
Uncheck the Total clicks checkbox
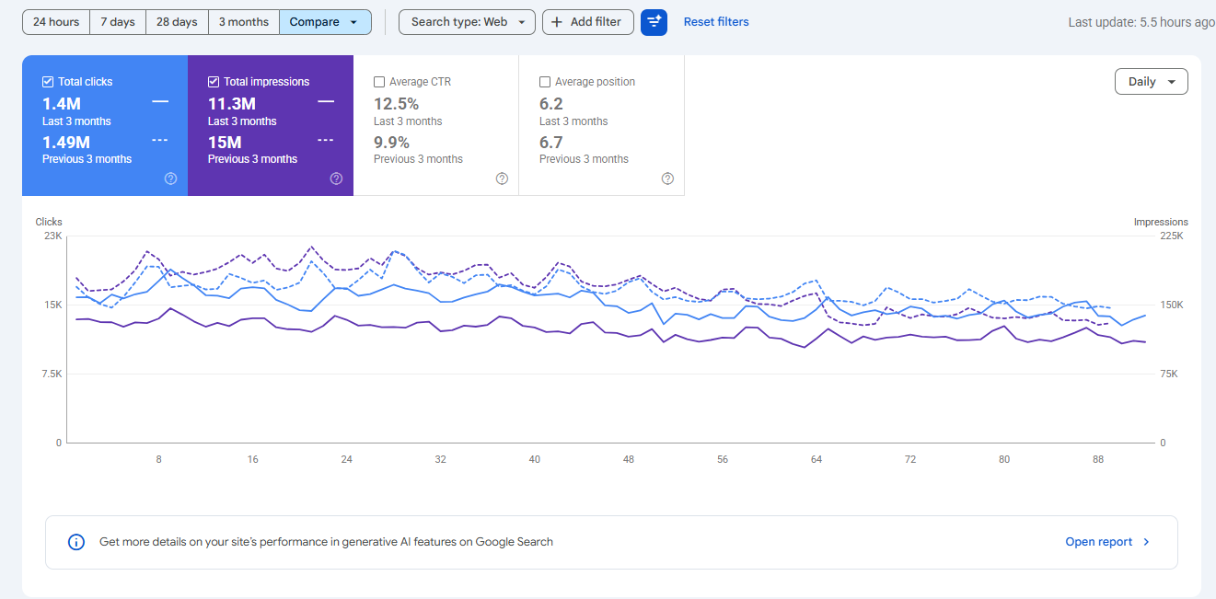coord(48,82)
